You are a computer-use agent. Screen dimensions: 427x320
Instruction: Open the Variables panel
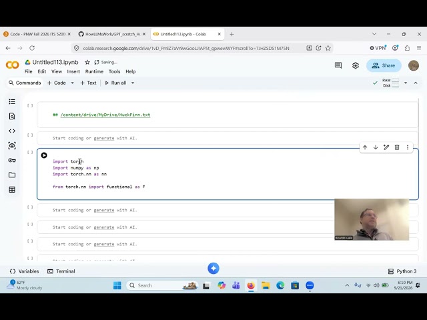point(24,271)
